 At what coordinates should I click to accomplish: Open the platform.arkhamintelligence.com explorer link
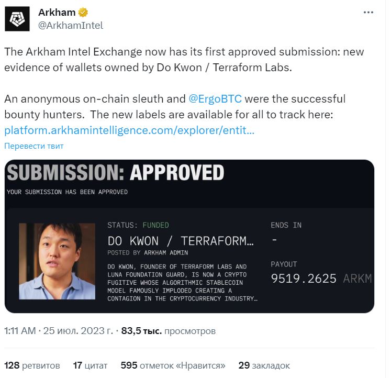coord(129,130)
